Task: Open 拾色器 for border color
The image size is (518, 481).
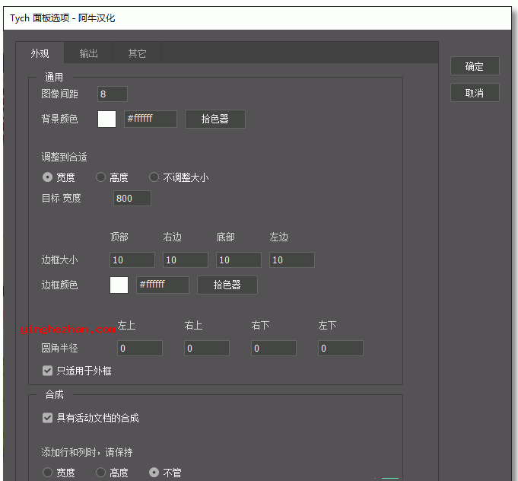Action: (227, 285)
